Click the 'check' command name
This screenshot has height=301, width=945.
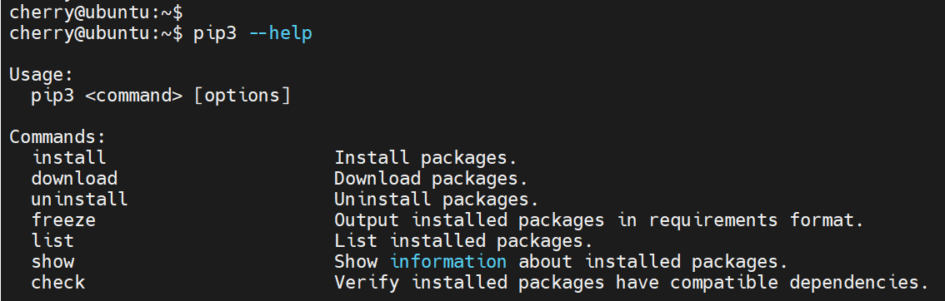pyautogui.click(x=57, y=282)
